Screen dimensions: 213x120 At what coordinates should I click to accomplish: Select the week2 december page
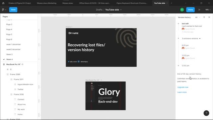[x=13, y=49]
